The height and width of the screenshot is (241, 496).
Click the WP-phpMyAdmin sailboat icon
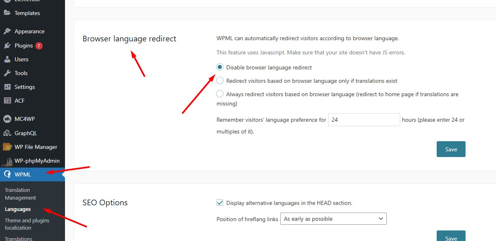[x=7, y=161]
